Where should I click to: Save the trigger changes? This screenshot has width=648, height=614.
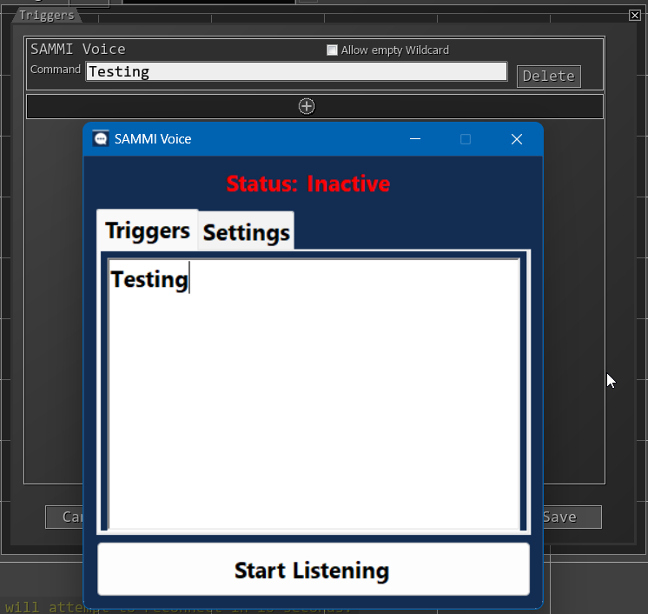[572, 517]
